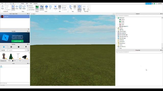Click the Exit Game icon
Screen dimensions: 163x91
pyautogui.click(x=88, y=8)
